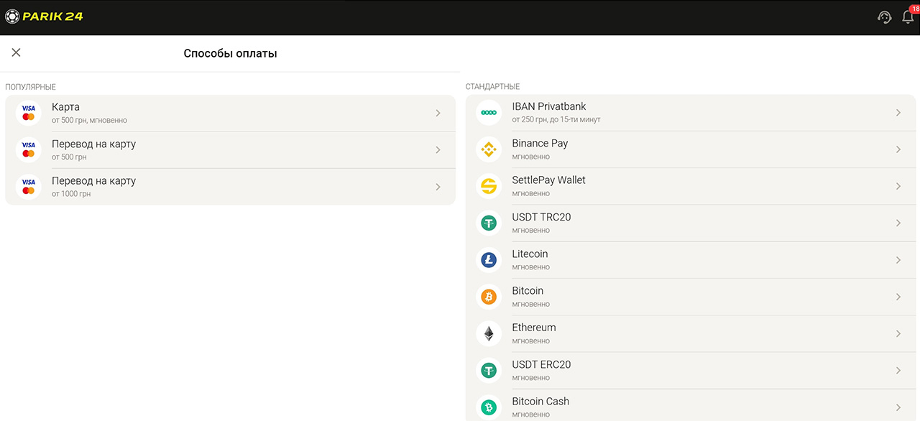The width and height of the screenshot is (920, 421).
Task: Open the Litecoin row chevron
Action: click(x=898, y=260)
